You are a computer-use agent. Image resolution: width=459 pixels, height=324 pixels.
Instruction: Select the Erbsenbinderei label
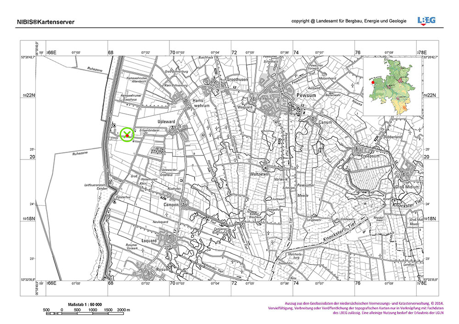[149, 130]
